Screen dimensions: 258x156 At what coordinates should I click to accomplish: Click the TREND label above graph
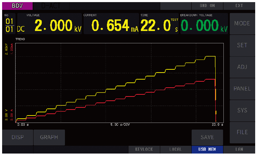pos(20,39)
